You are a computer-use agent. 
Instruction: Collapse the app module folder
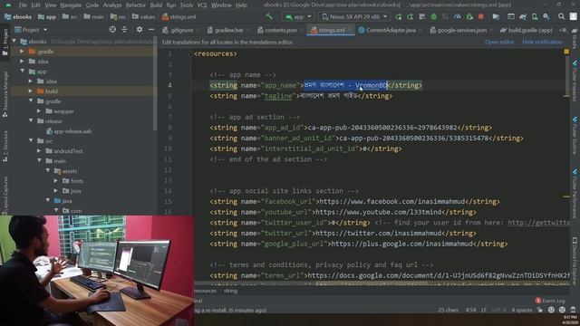point(22,72)
